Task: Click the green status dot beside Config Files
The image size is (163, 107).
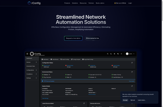Action: (89, 65)
